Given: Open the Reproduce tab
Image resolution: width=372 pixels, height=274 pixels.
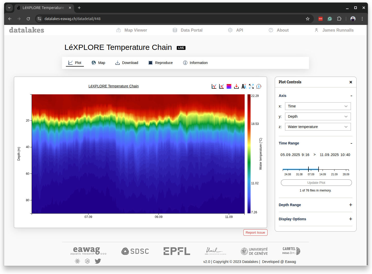Looking at the screenshot, I should point(161,63).
